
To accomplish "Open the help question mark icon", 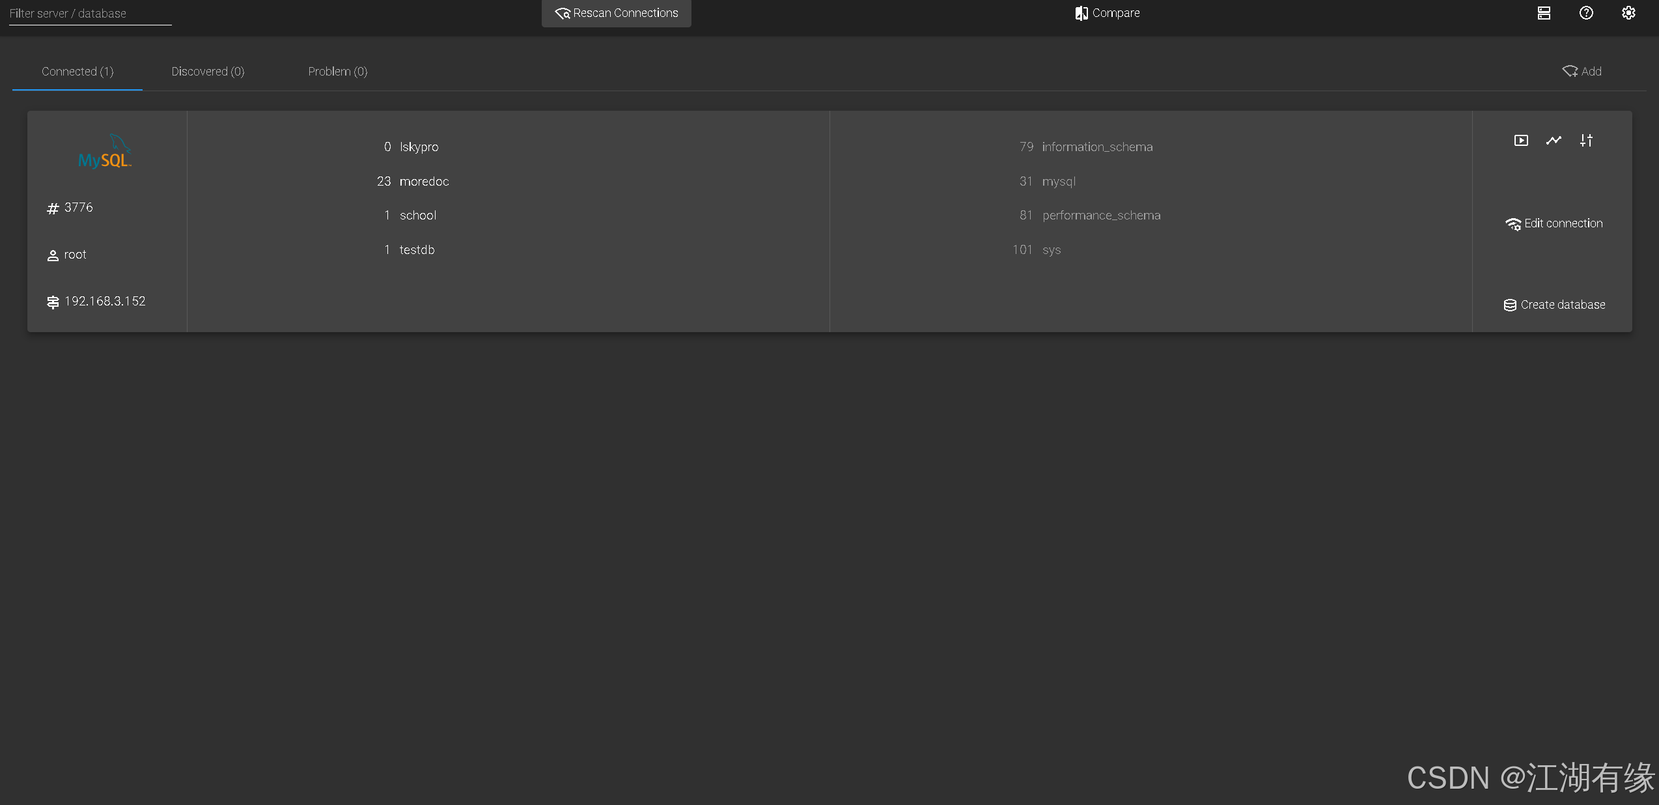I will click(1586, 13).
